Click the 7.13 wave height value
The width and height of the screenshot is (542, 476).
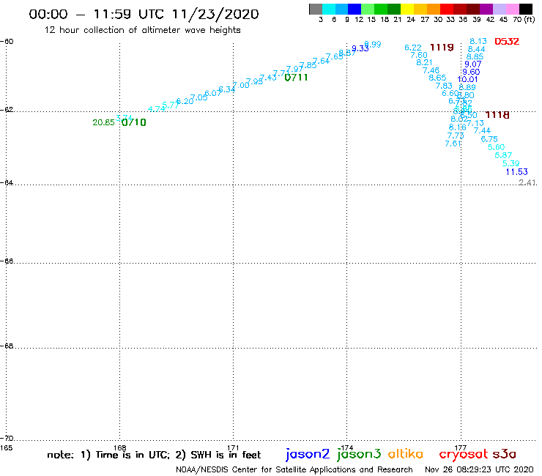475,124
